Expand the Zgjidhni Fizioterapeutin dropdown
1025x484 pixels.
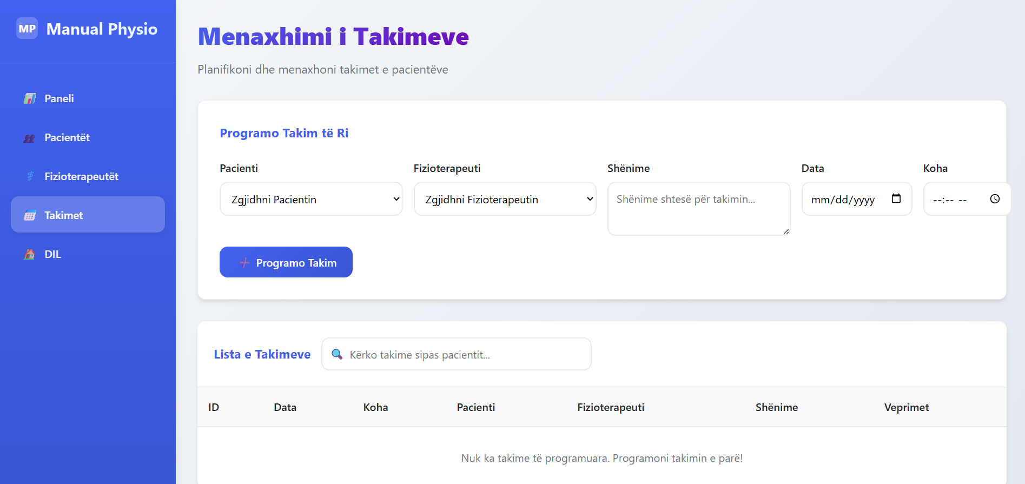pyautogui.click(x=505, y=199)
